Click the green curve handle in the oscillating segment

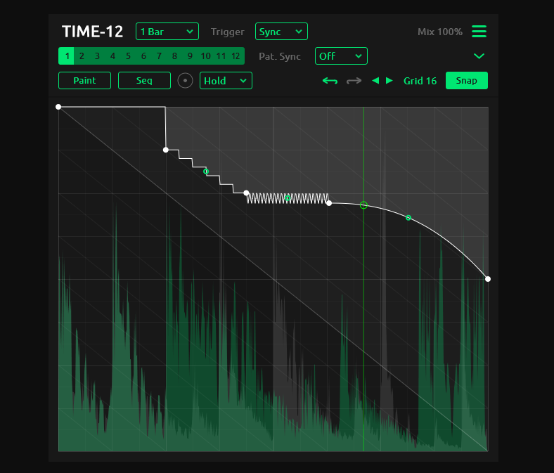[288, 198]
